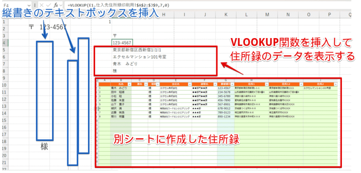Click cell reading エクセルマンション101号室

coord(139,57)
